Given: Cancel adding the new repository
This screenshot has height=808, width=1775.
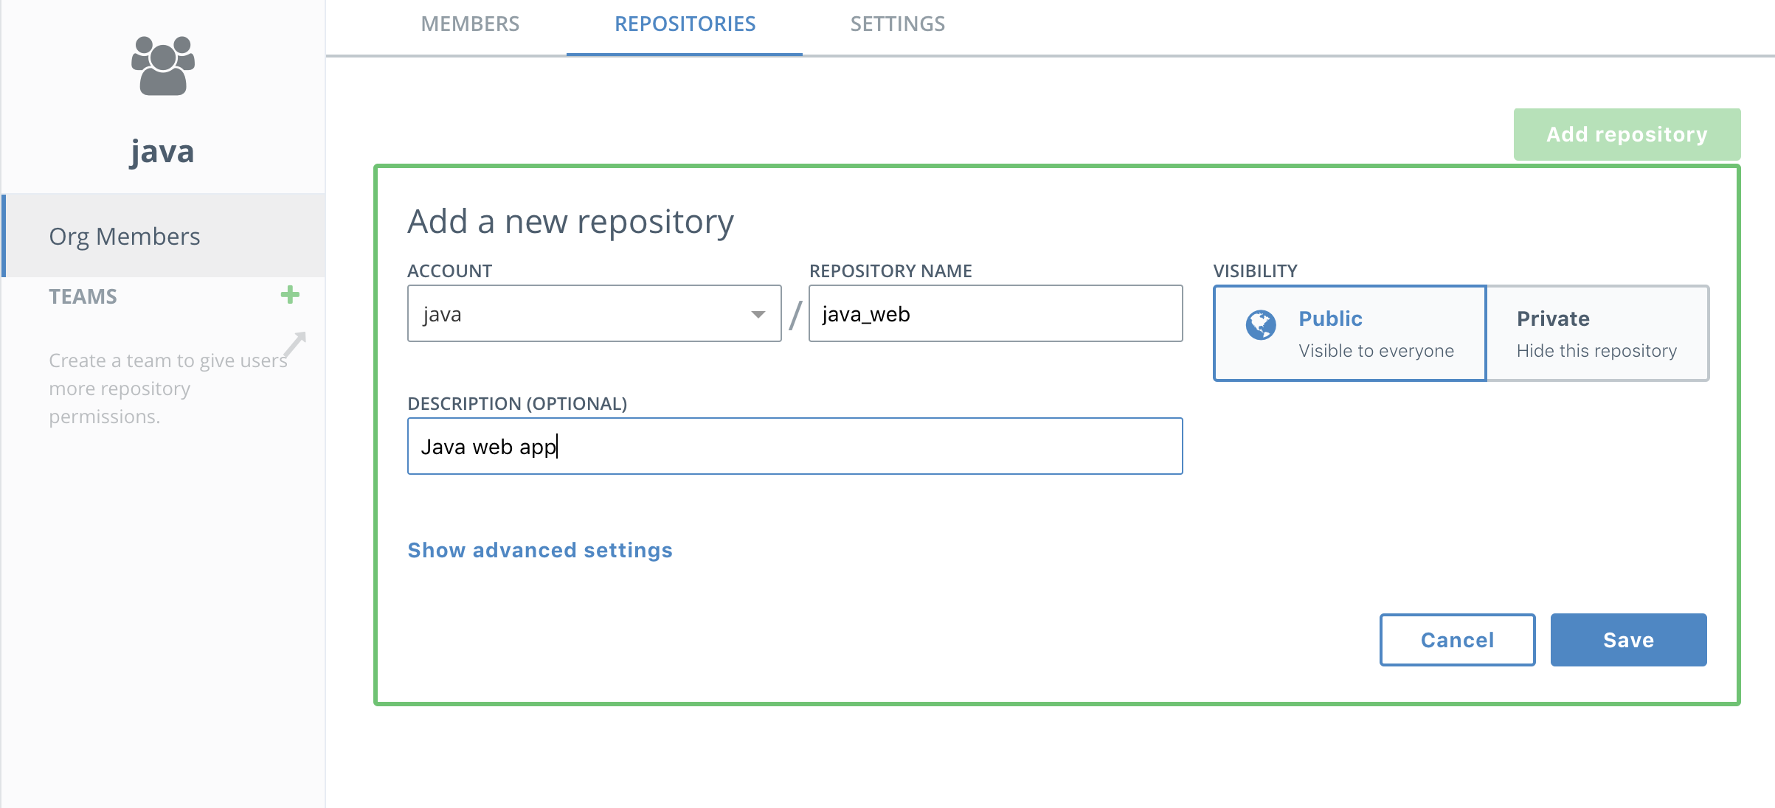Looking at the screenshot, I should coord(1457,640).
